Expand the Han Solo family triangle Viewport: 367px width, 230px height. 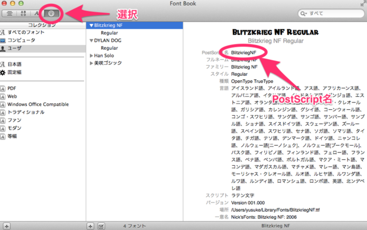coord(91,56)
